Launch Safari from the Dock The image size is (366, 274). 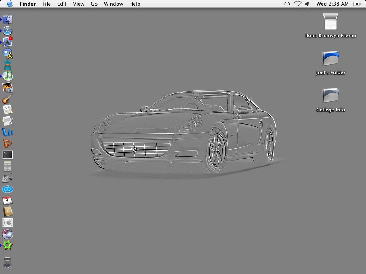[8, 31]
